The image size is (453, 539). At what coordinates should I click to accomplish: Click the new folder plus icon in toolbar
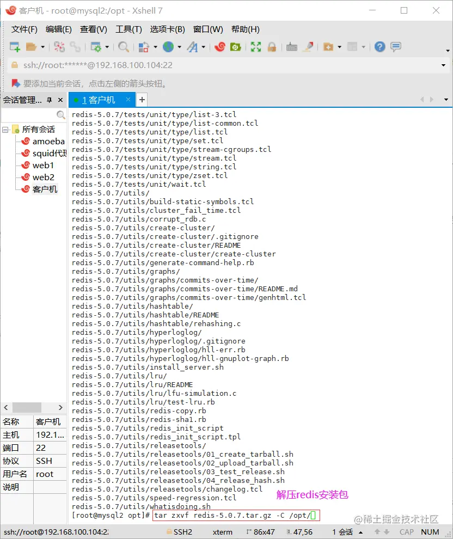(x=328, y=47)
